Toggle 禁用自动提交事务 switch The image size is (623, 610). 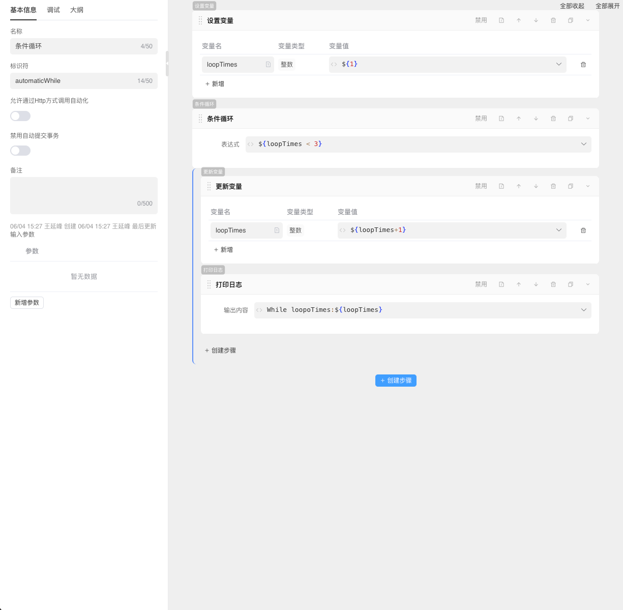(20, 151)
